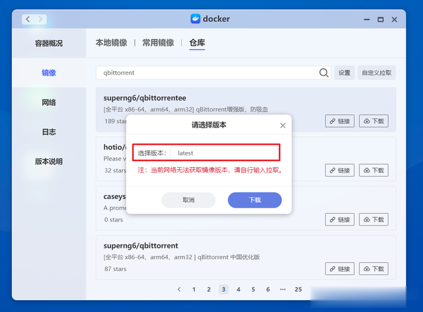This screenshot has width=423, height=312.
Task: Cancel the dialog with 取消
Action: pyautogui.click(x=188, y=200)
